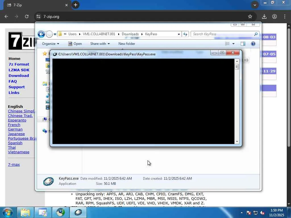The image size is (291, 218).
Task: Refresh the KeyPass folder view
Action: click(x=185, y=34)
